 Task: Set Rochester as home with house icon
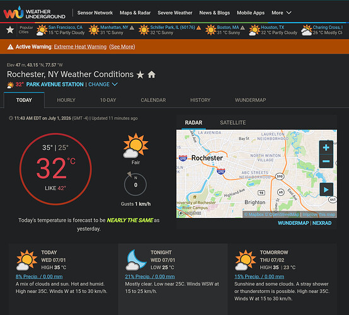tap(152, 74)
